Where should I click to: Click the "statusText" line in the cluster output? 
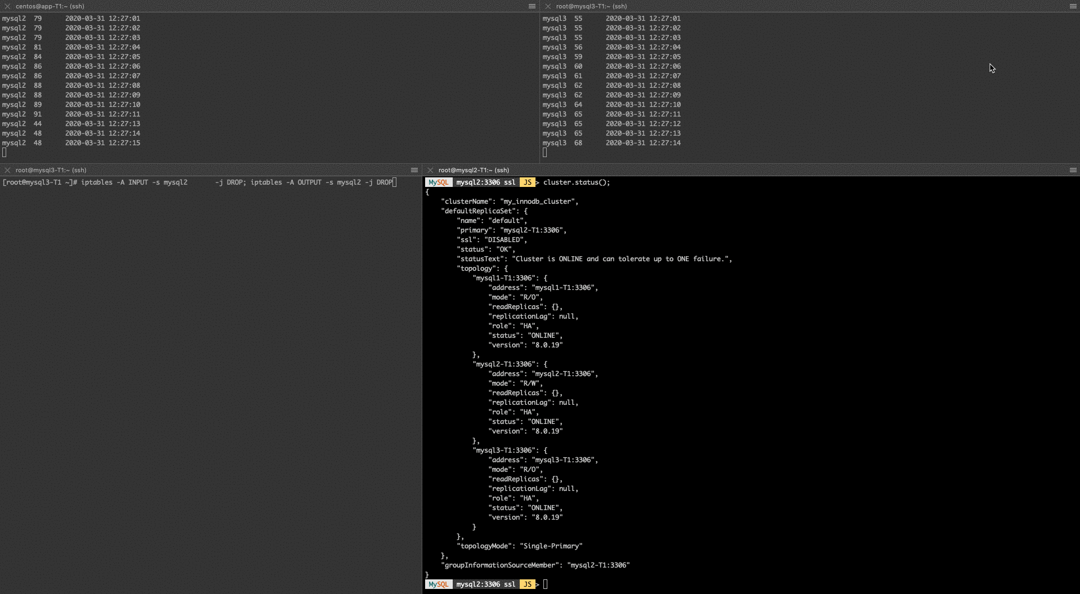point(594,259)
